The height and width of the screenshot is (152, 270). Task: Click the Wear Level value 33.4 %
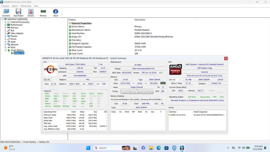pyautogui.click(x=138, y=50)
